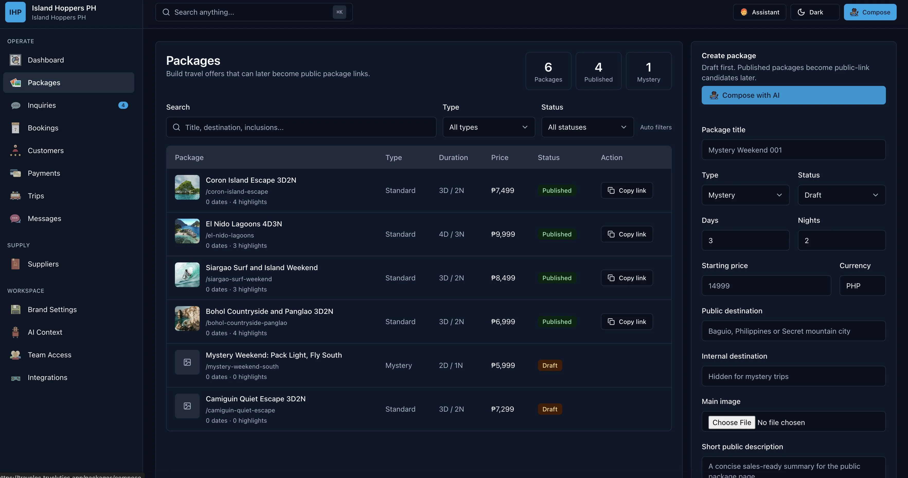Open Bookings from the sidebar

tap(68, 128)
